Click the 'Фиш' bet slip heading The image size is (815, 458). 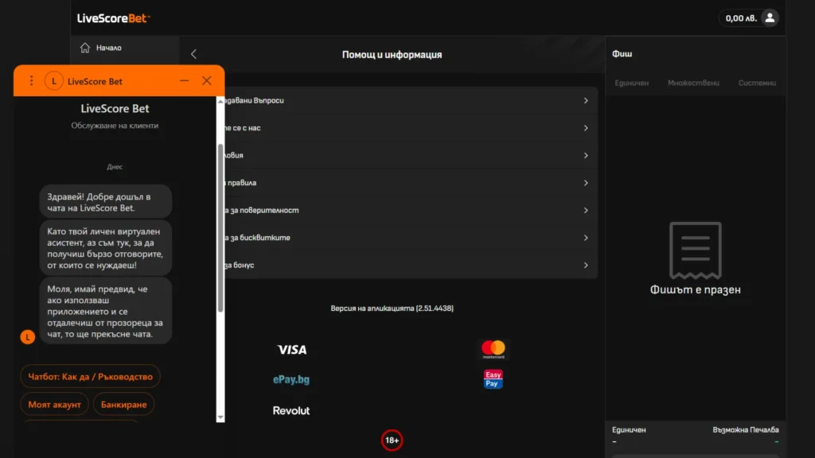click(622, 54)
